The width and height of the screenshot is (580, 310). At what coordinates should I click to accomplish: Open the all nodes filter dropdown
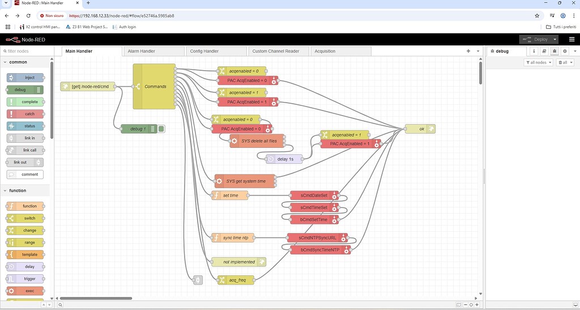coord(539,62)
